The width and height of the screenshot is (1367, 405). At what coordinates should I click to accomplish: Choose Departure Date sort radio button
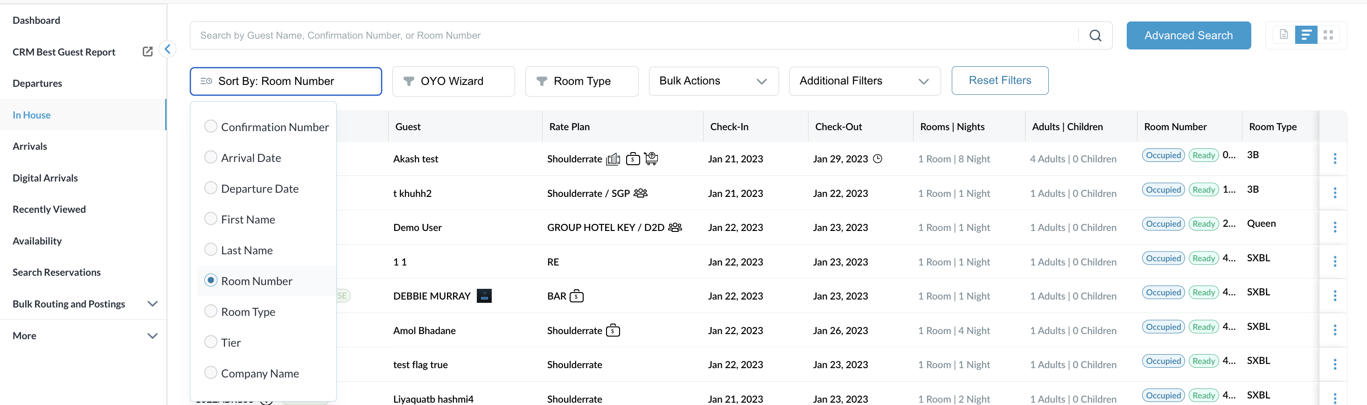click(211, 188)
